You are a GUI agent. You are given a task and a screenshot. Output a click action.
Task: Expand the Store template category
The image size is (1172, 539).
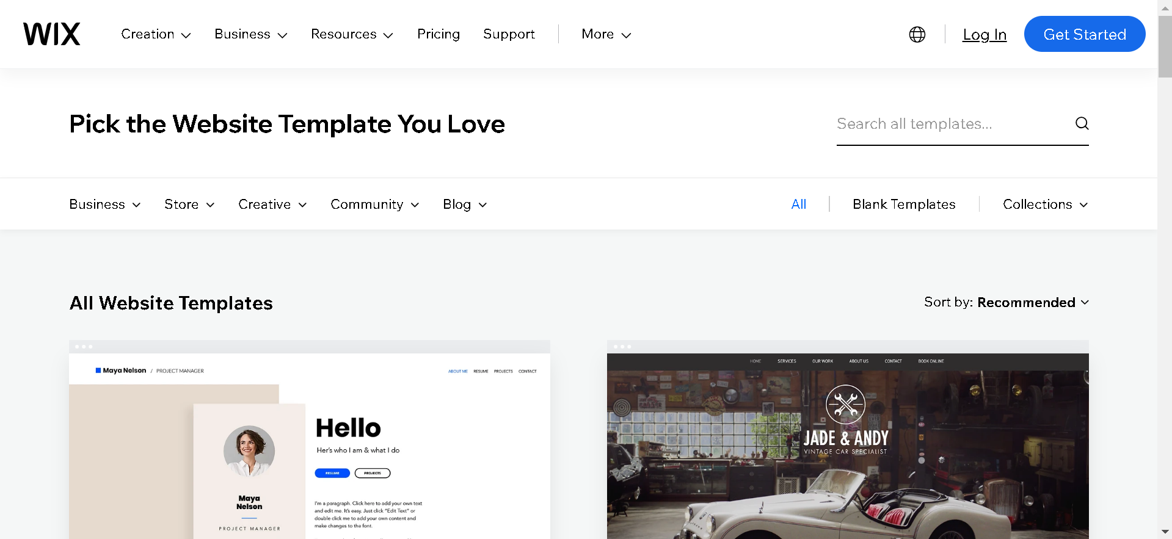pyautogui.click(x=189, y=204)
